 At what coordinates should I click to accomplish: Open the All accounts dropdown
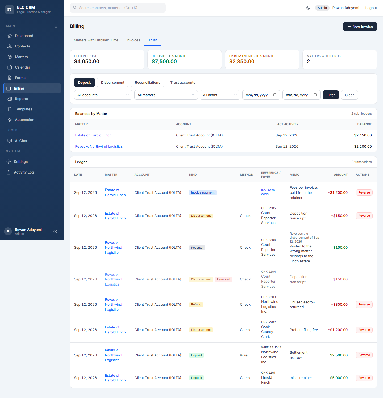pyautogui.click(x=103, y=95)
